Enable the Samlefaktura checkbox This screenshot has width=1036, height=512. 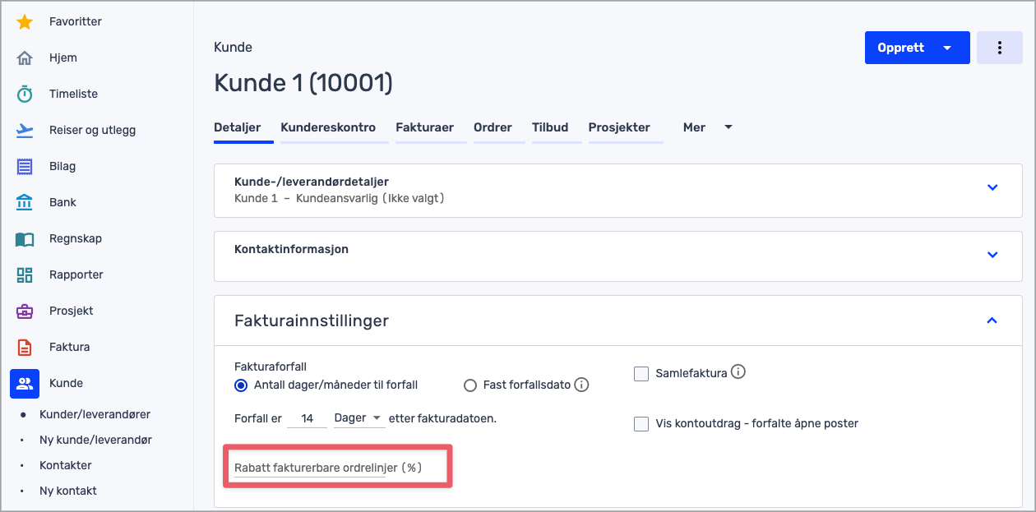tap(641, 374)
